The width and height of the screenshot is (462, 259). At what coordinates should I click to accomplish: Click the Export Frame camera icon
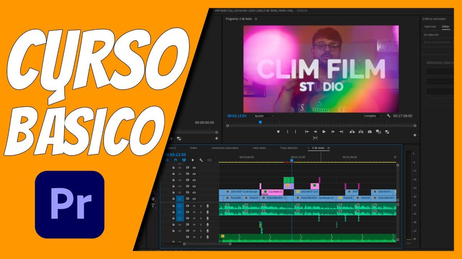[x=370, y=132]
